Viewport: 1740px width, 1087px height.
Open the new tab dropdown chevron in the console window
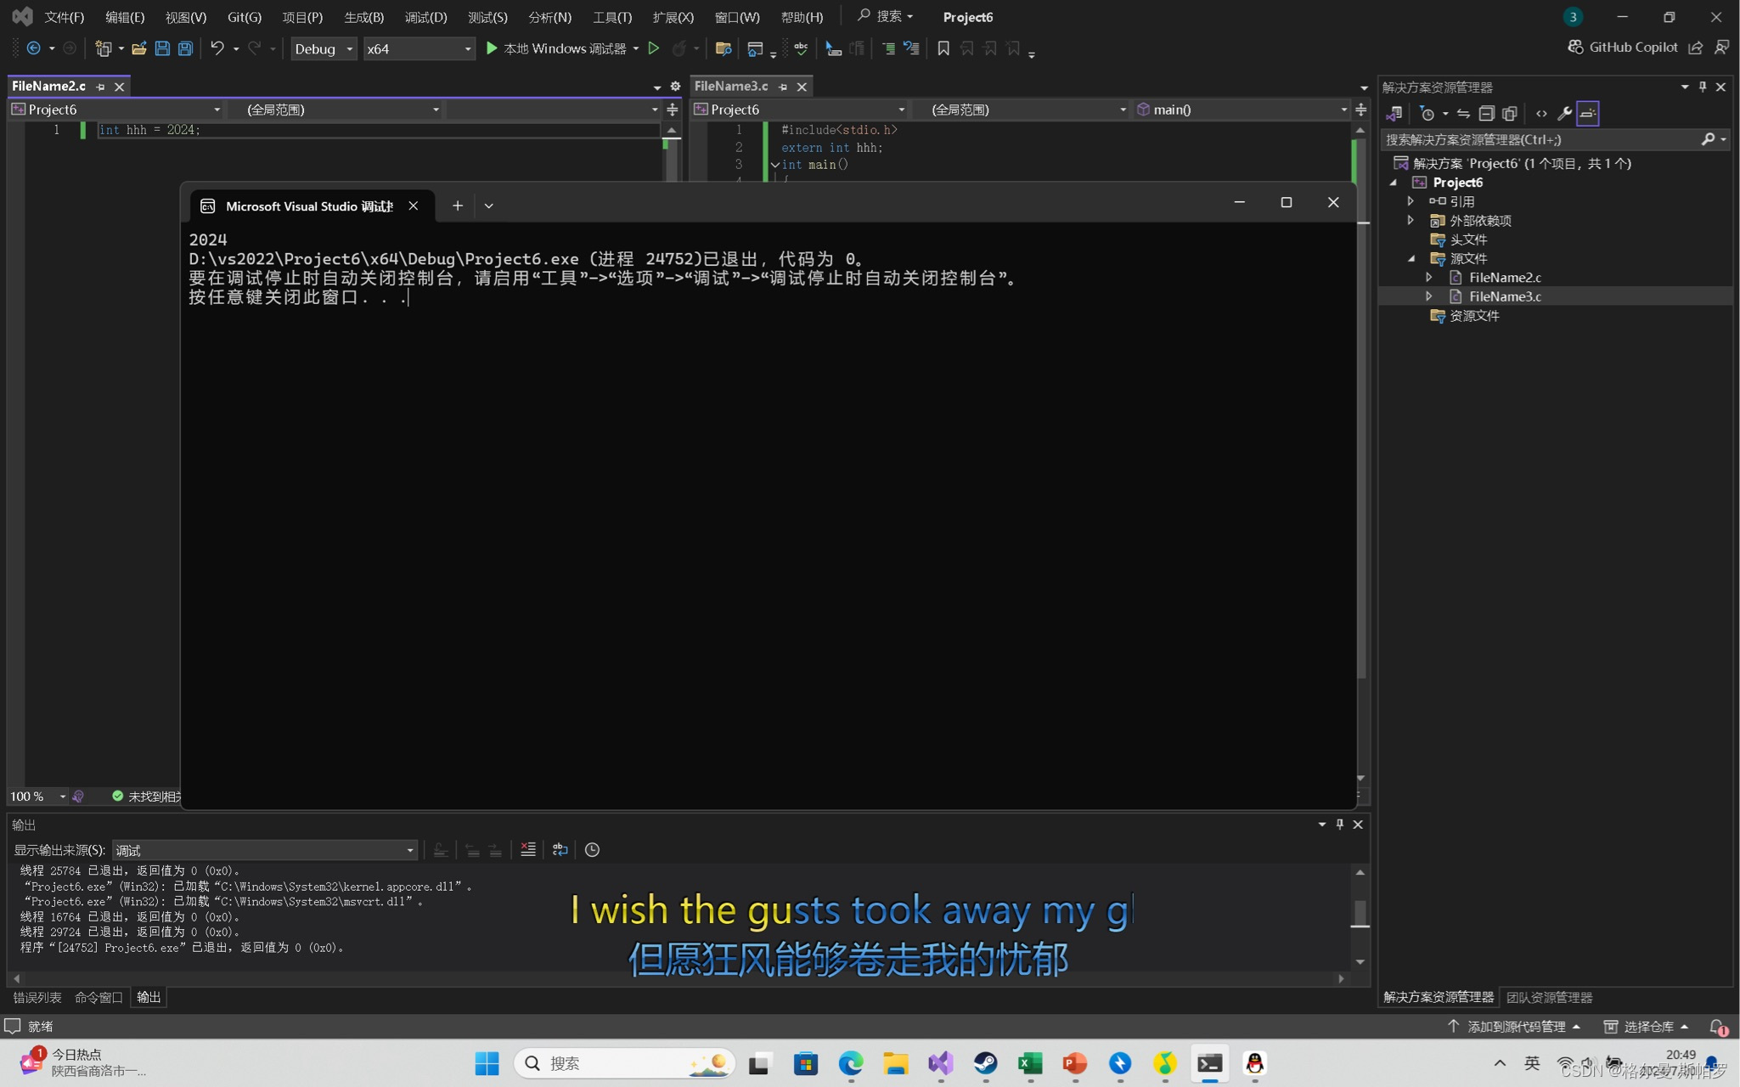(x=488, y=206)
